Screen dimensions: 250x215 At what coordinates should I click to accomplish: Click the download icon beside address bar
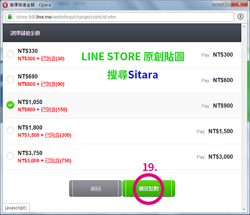(240, 17)
